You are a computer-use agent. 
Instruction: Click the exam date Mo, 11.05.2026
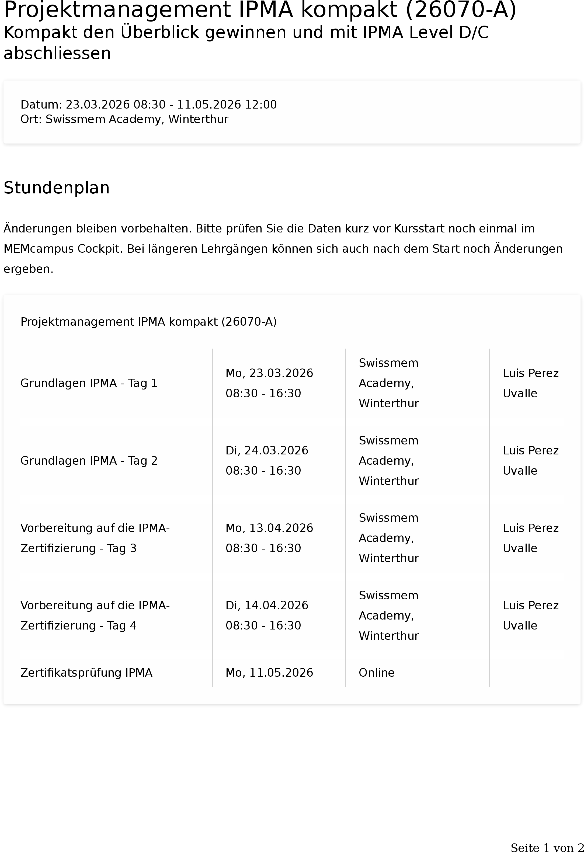269,673
